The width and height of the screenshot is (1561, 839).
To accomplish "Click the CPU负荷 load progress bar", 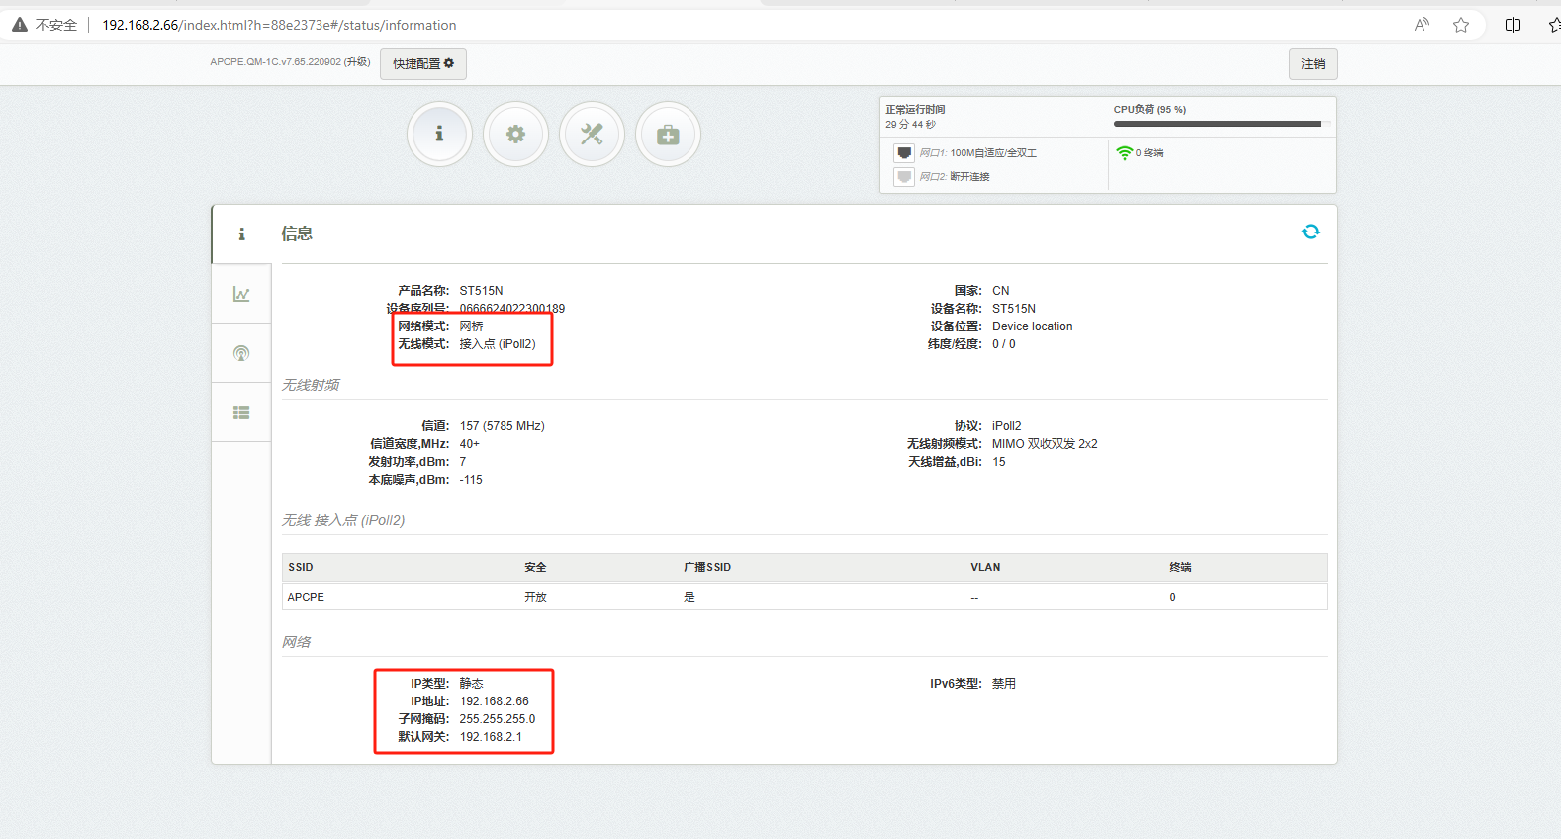I will tap(1217, 124).
